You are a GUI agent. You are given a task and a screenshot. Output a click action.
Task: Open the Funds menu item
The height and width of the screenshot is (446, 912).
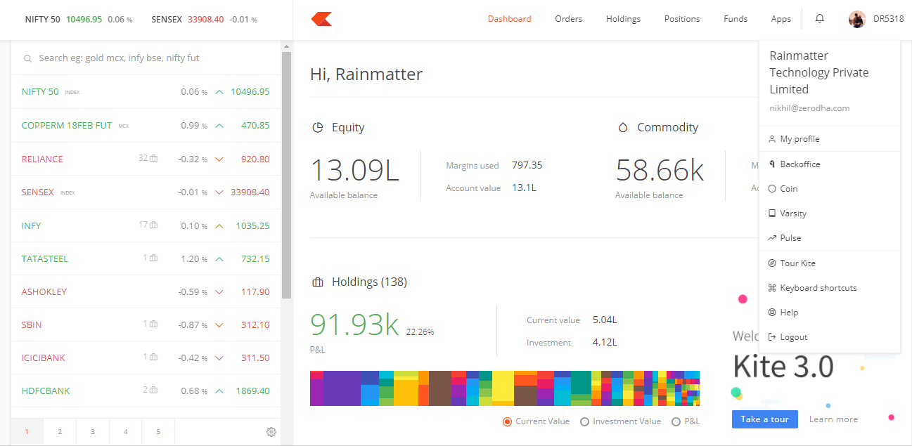click(736, 19)
